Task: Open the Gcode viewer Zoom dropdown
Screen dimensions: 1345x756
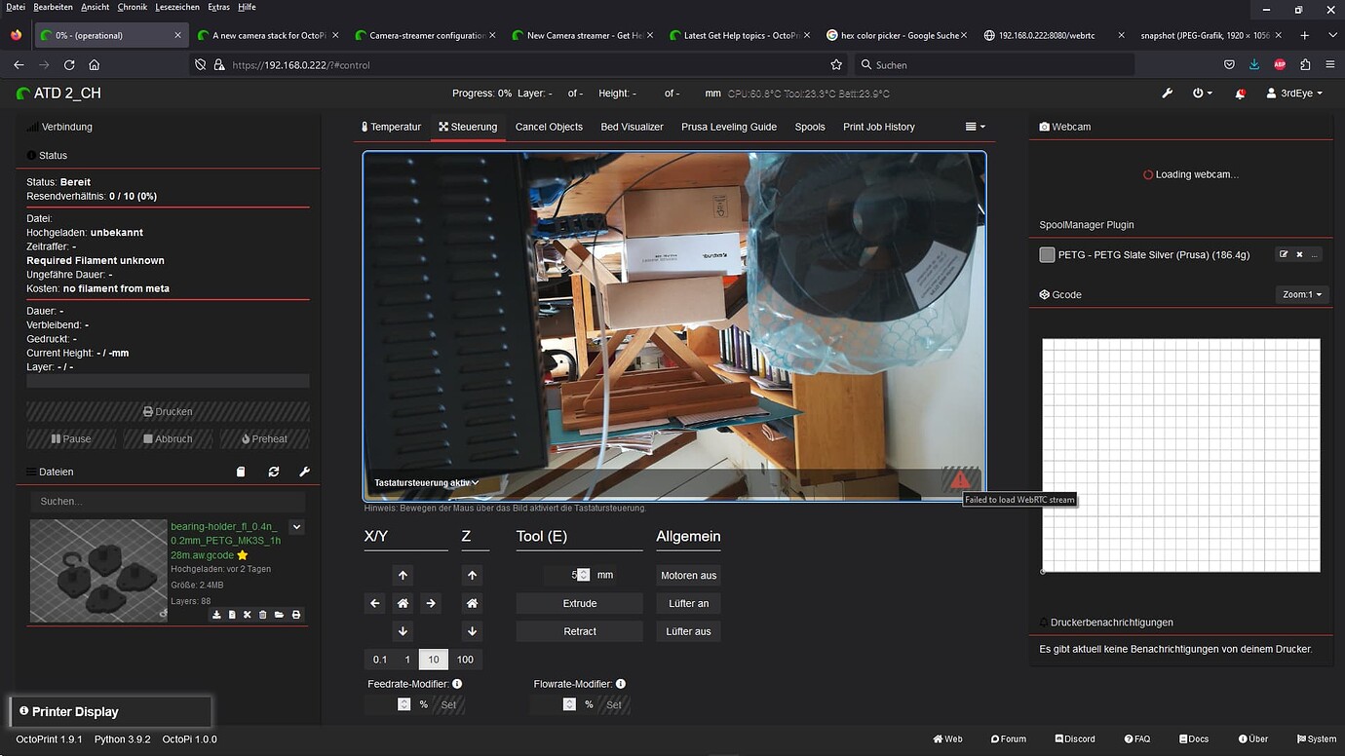Action: pyautogui.click(x=1301, y=294)
